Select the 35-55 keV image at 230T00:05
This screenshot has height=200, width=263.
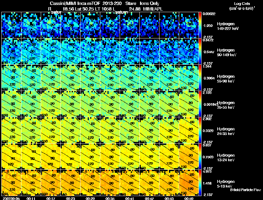(x=12, y=104)
